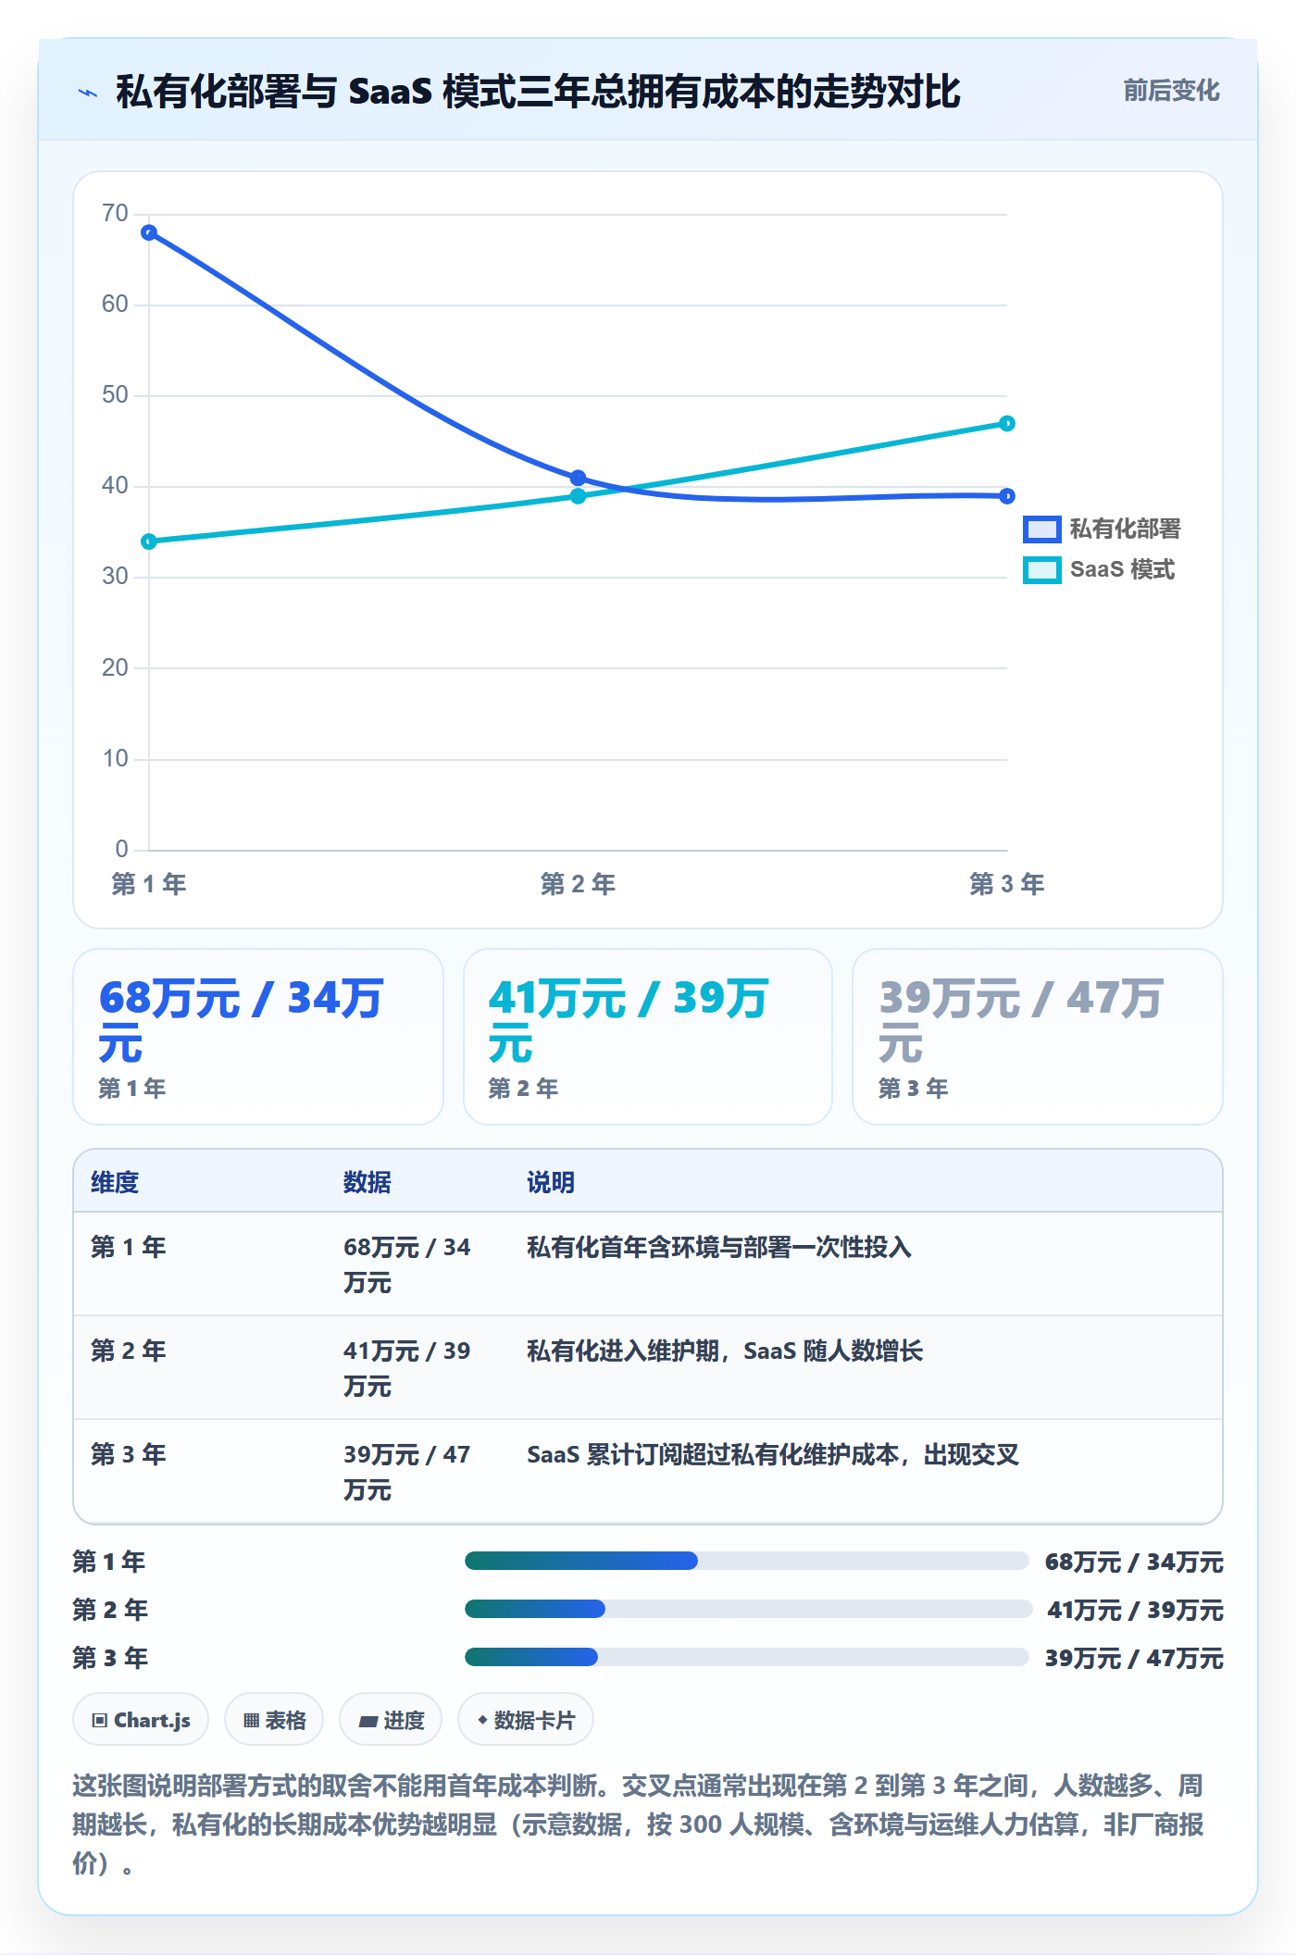Viewport: 1296px width, 1955px height.
Task: Click the 70 y-axis tick label
Action: tap(115, 214)
